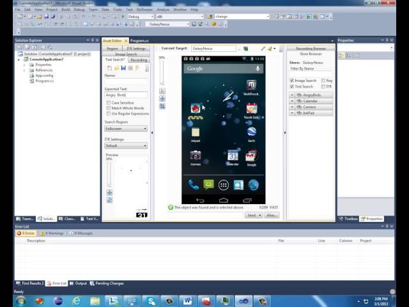409x307 pixels.
Task: Open Microsoft Word from the Windows taskbar
Action: pos(188,301)
